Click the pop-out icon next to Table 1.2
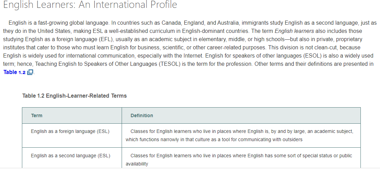Screen dimensions: 380x172 click(30, 72)
